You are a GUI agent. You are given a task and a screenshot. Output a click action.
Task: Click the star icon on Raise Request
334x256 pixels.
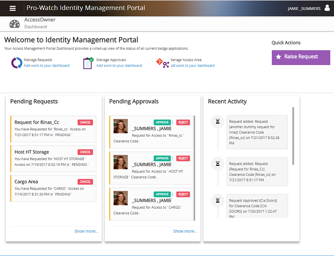[278, 57]
